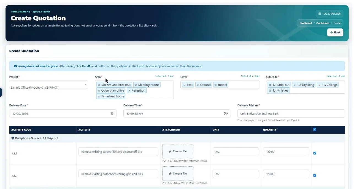
Task: Edit the Delivery Address field
Action: [291, 113]
